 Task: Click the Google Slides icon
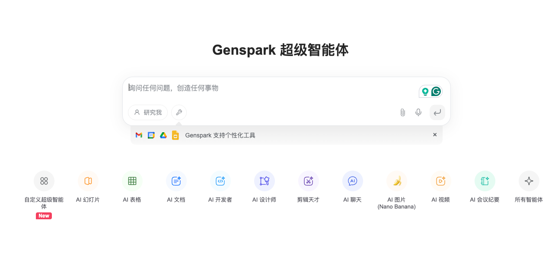tap(175, 135)
